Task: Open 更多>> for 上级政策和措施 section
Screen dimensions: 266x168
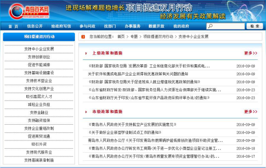Action: pyautogui.click(x=251, y=53)
